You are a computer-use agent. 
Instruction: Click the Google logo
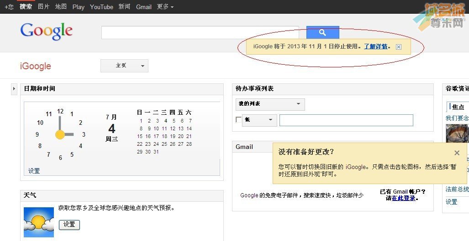click(x=47, y=31)
